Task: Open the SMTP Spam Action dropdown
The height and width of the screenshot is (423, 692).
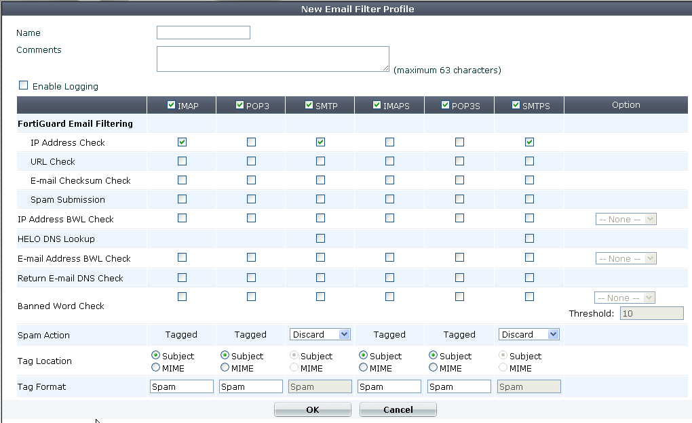Action: pyautogui.click(x=320, y=334)
